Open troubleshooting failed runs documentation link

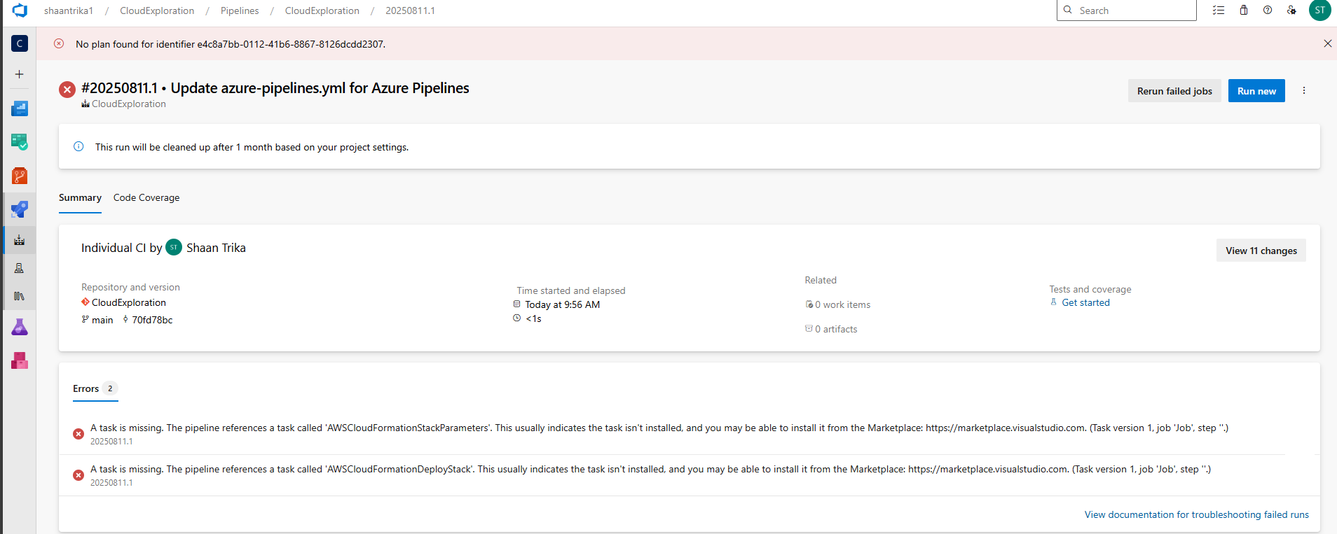pyautogui.click(x=1196, y=514)
